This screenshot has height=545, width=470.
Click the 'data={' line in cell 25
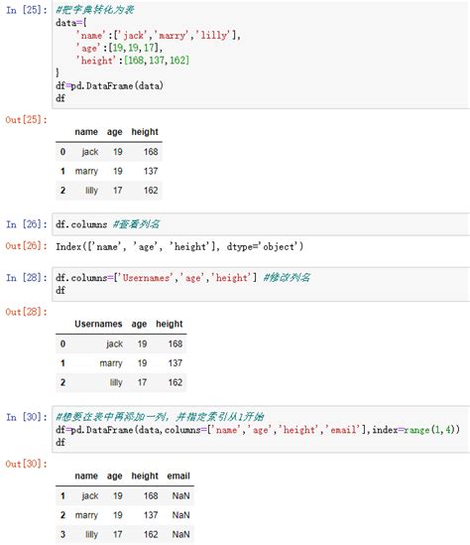click(x=71, y=23)
